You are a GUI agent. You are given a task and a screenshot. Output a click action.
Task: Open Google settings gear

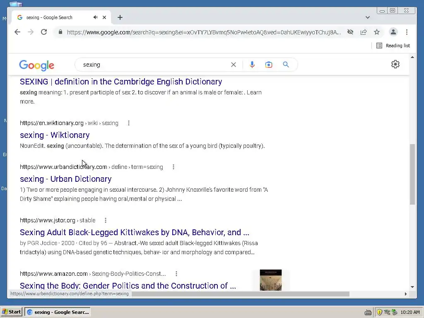click(x=395, y=64)
